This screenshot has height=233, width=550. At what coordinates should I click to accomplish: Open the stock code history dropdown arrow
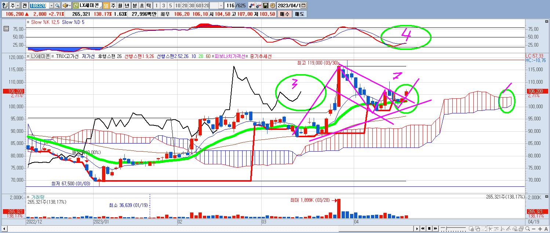click(x=52, y=6)
